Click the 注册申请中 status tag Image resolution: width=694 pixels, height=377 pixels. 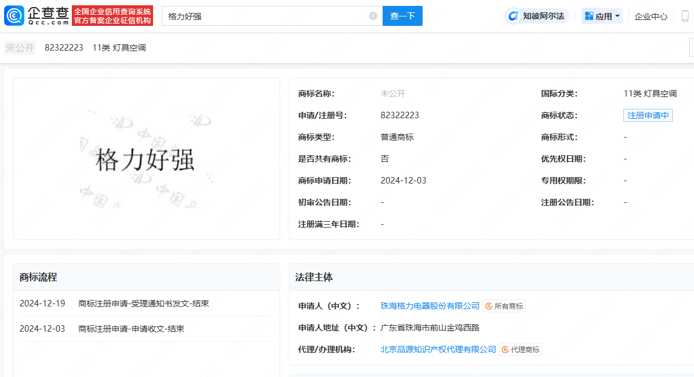tap(648, 115)
